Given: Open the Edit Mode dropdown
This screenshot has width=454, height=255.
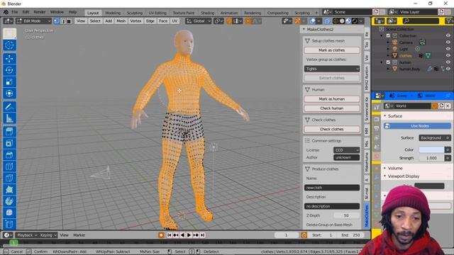Looking at the screenshot, I should click(34, 21).
